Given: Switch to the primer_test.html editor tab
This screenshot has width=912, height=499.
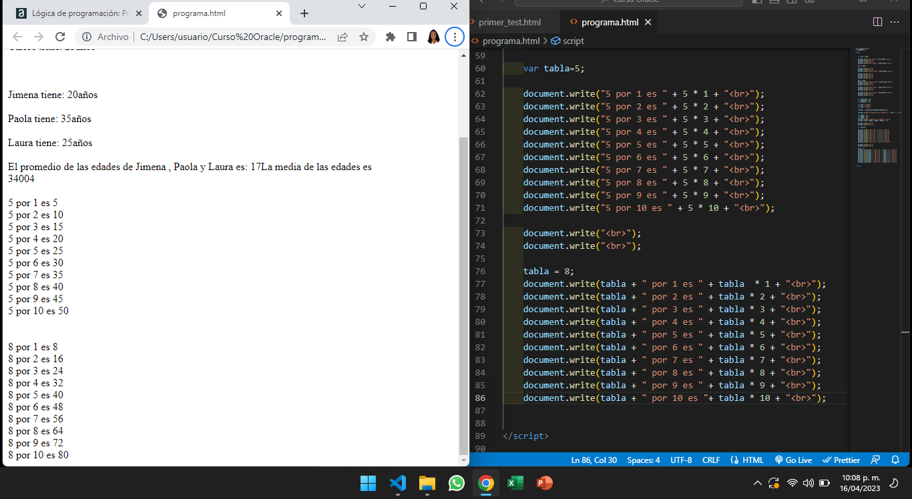Looking at the screenshot, I should click(x=509, y=22).
